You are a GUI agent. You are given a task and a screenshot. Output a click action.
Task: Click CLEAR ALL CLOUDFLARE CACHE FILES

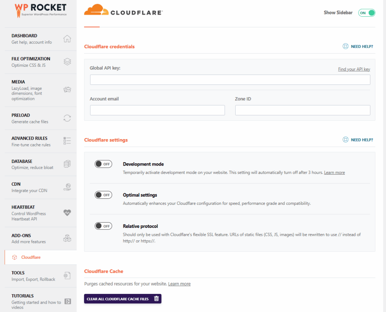click(123, 298)
